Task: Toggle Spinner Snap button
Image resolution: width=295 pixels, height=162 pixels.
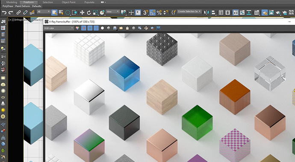Action: [166, 12]
